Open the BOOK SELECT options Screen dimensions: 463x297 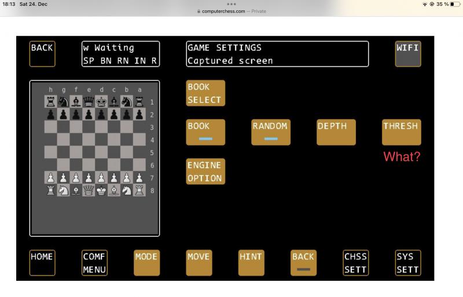coord(205,93)
